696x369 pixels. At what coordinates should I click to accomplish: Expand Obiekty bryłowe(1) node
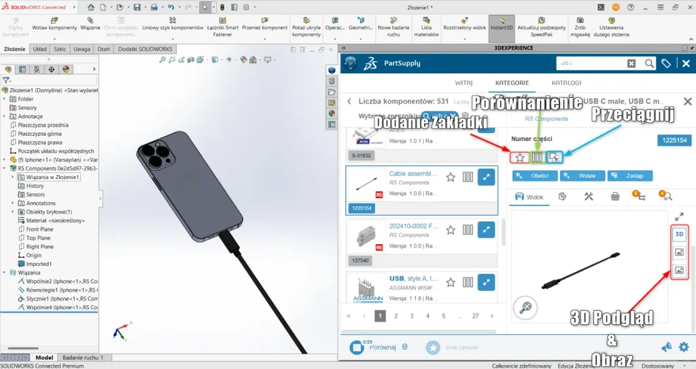[x=13, y=212]
